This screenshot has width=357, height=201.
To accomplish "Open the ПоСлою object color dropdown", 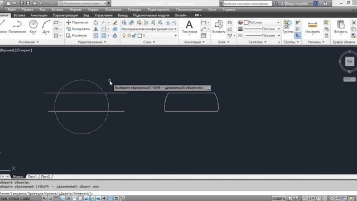I will [262, 22].
